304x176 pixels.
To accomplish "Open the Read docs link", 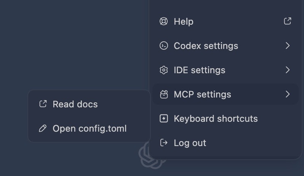I will 75,104.
